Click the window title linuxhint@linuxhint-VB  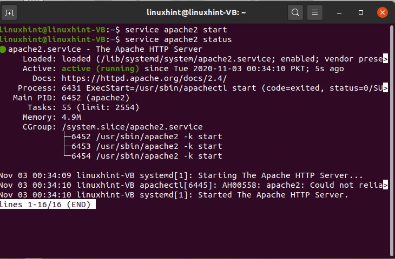[x=197, y=12]
